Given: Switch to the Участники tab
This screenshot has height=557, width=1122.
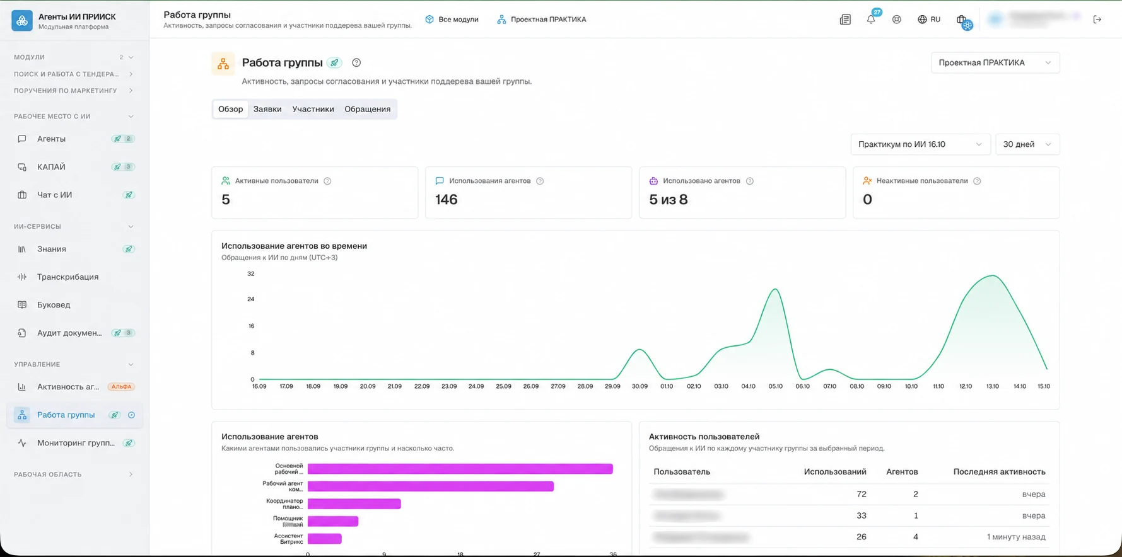Looking at the screenshot, I should tap(313, 109).
